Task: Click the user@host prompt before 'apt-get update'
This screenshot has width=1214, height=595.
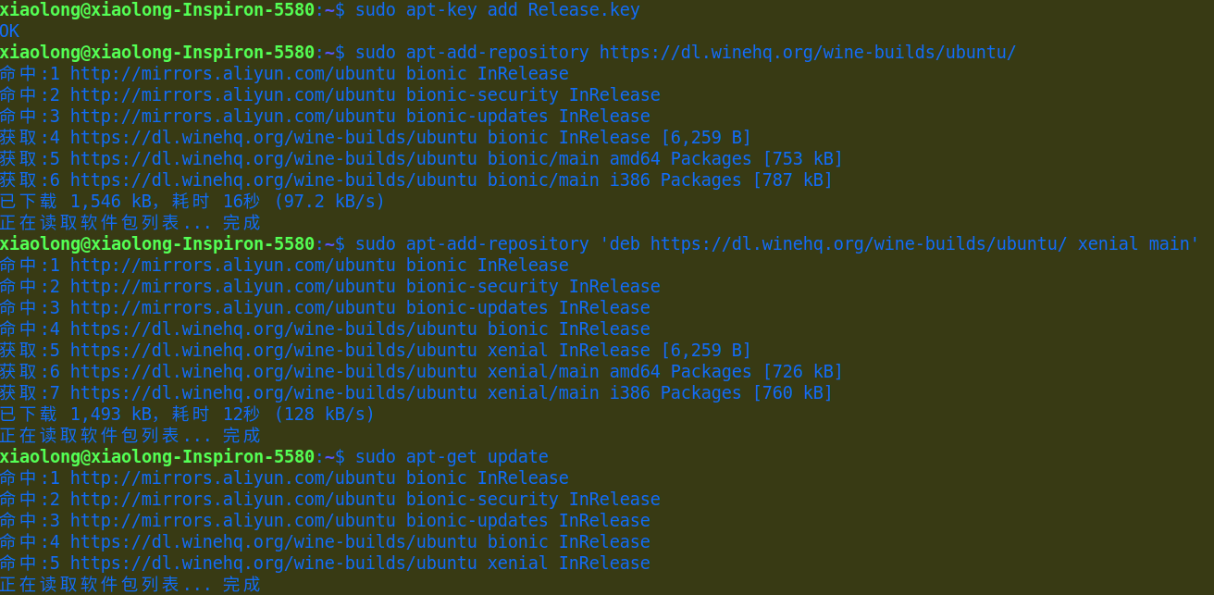Action: (x=157, y=457)
